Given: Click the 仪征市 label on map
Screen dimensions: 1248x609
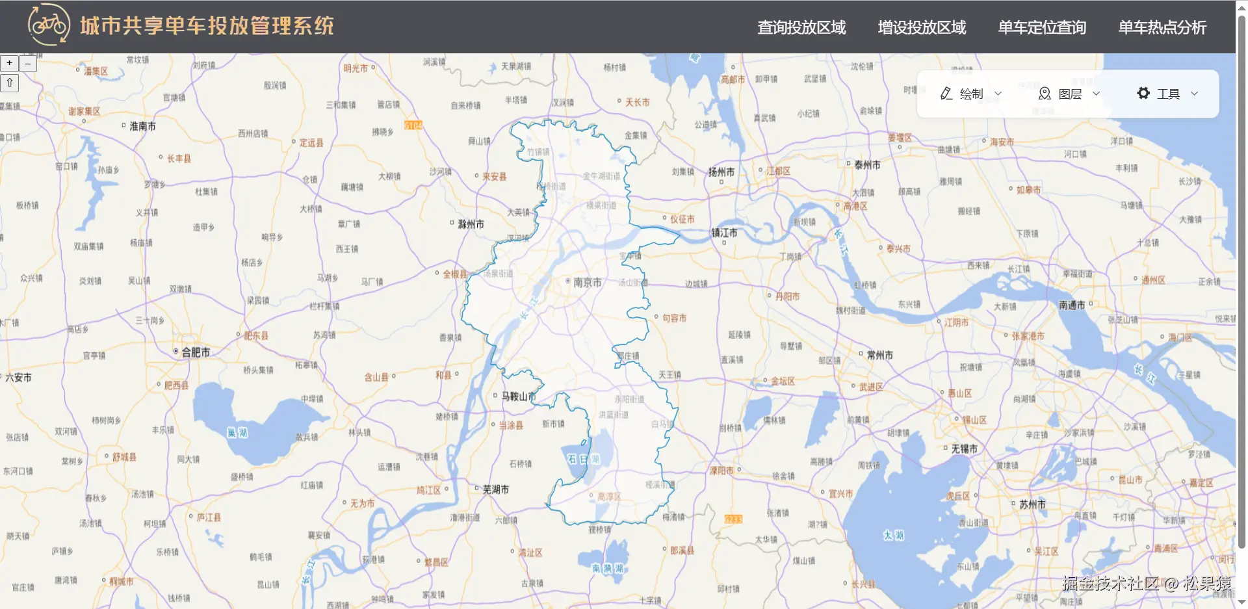Looking at the screenshot, I should (x=682, y=219).
